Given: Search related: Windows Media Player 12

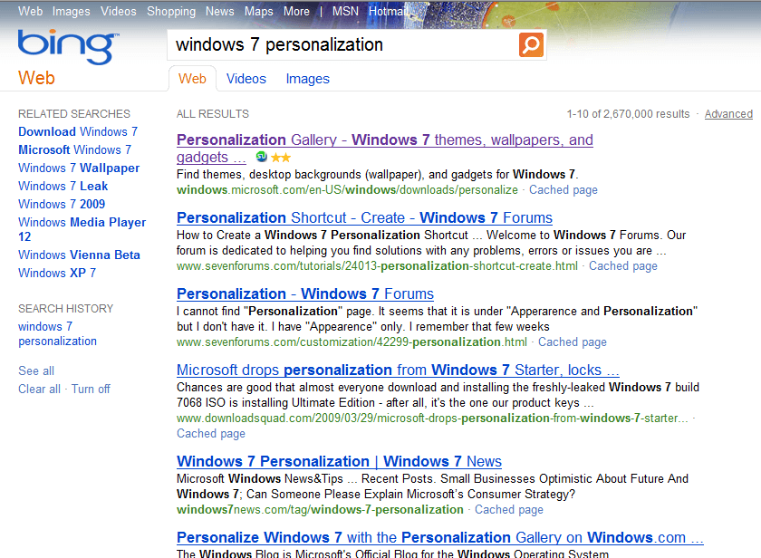Looking at the screenshot, I should (x=82, y=229).
